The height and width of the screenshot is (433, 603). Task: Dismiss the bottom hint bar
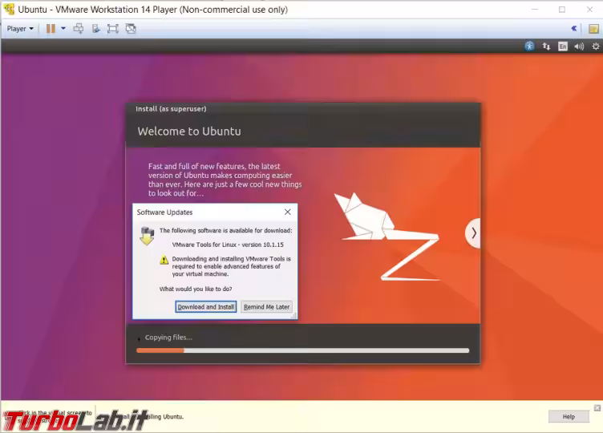click(x=597, y=408)
